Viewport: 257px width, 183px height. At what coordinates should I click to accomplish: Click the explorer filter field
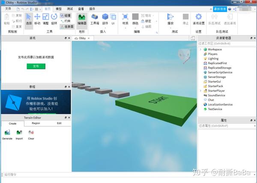pyautogui.click(x=227, y=44)
